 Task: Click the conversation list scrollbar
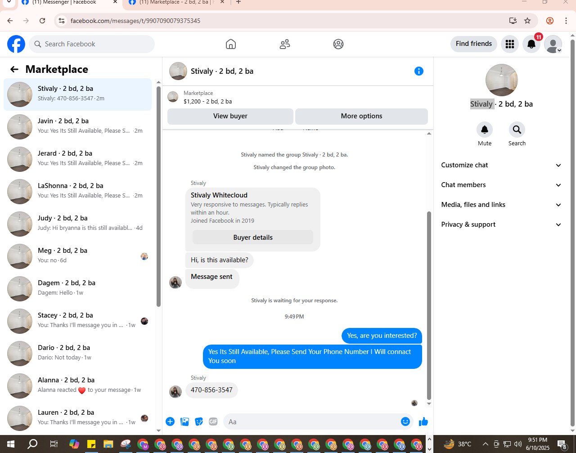point(158,196)
